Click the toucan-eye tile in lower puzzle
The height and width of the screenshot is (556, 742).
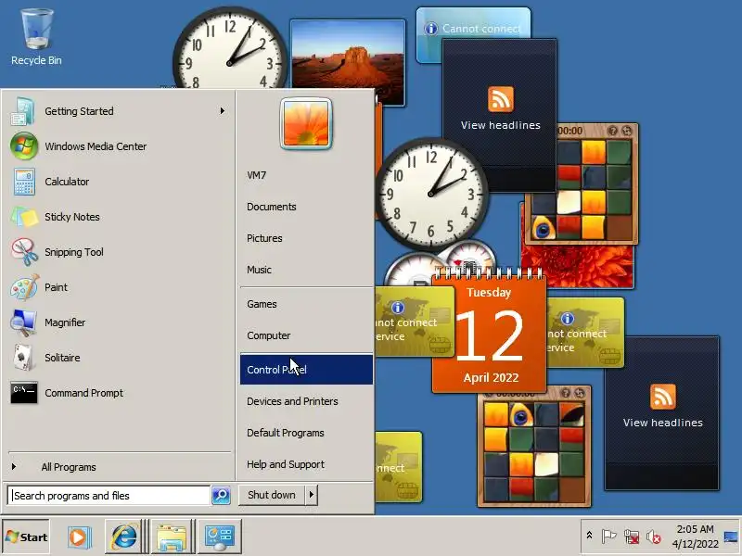tap(521, 414)
